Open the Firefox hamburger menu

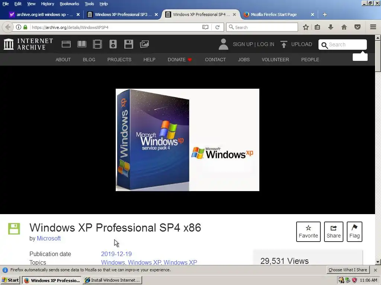(373, 27)
